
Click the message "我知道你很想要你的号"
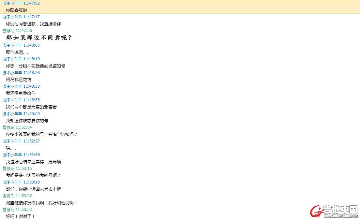tap(27, 121)
